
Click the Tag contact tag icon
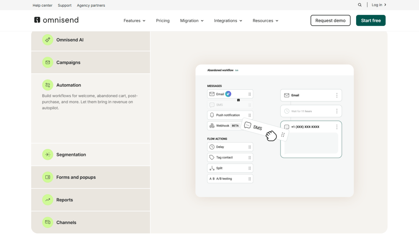212,157
